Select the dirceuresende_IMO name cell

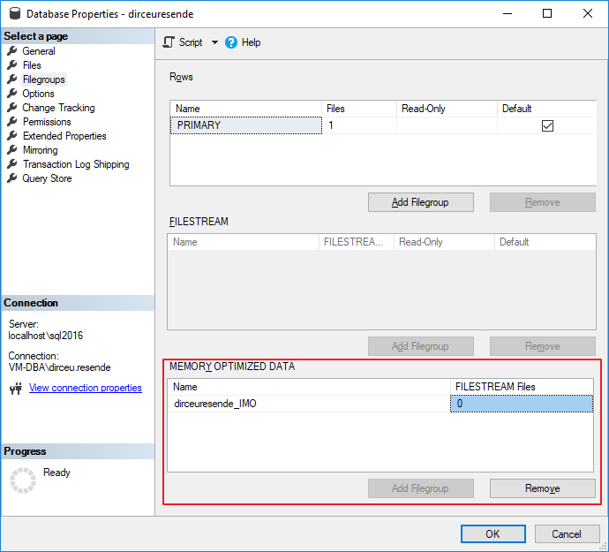coord(309,404)
